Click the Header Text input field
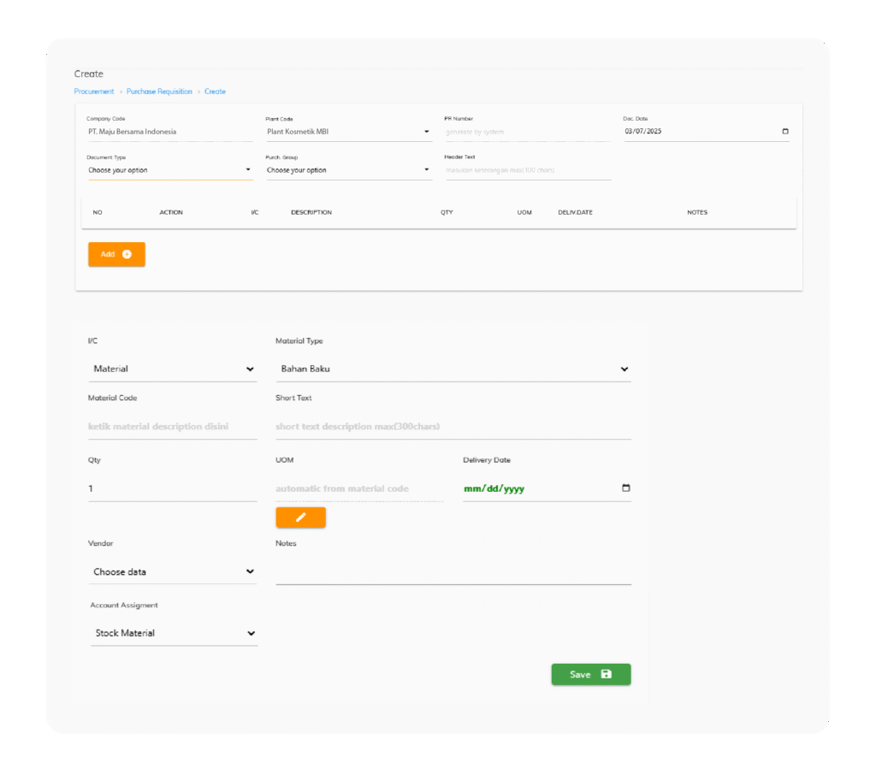The height and width of the screenshot is (763, 876). (x=527, y=170)
